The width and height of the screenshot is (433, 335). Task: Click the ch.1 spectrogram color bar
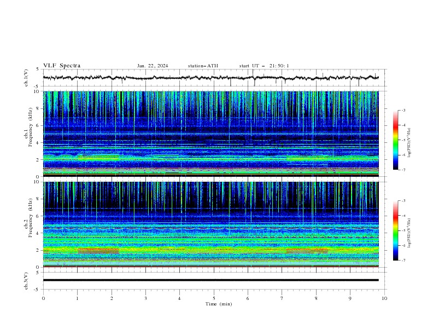coord(395,140)
